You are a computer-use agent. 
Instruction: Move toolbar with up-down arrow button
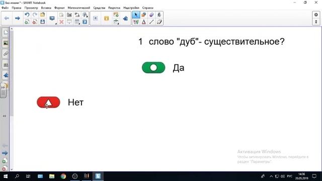coord(316,22)
